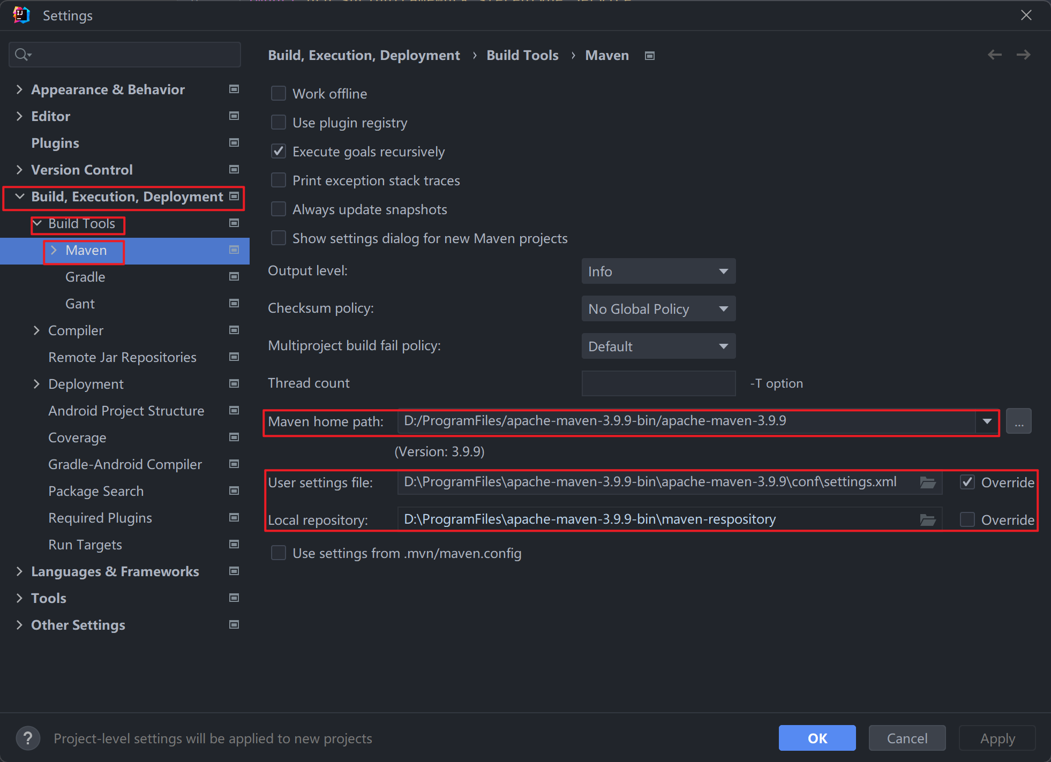Open the Checksum policy dropdown

658,309
